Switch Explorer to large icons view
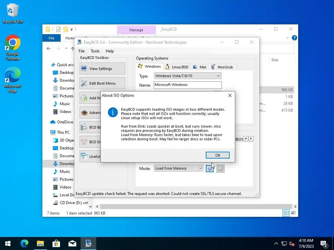 click(293, 213)
